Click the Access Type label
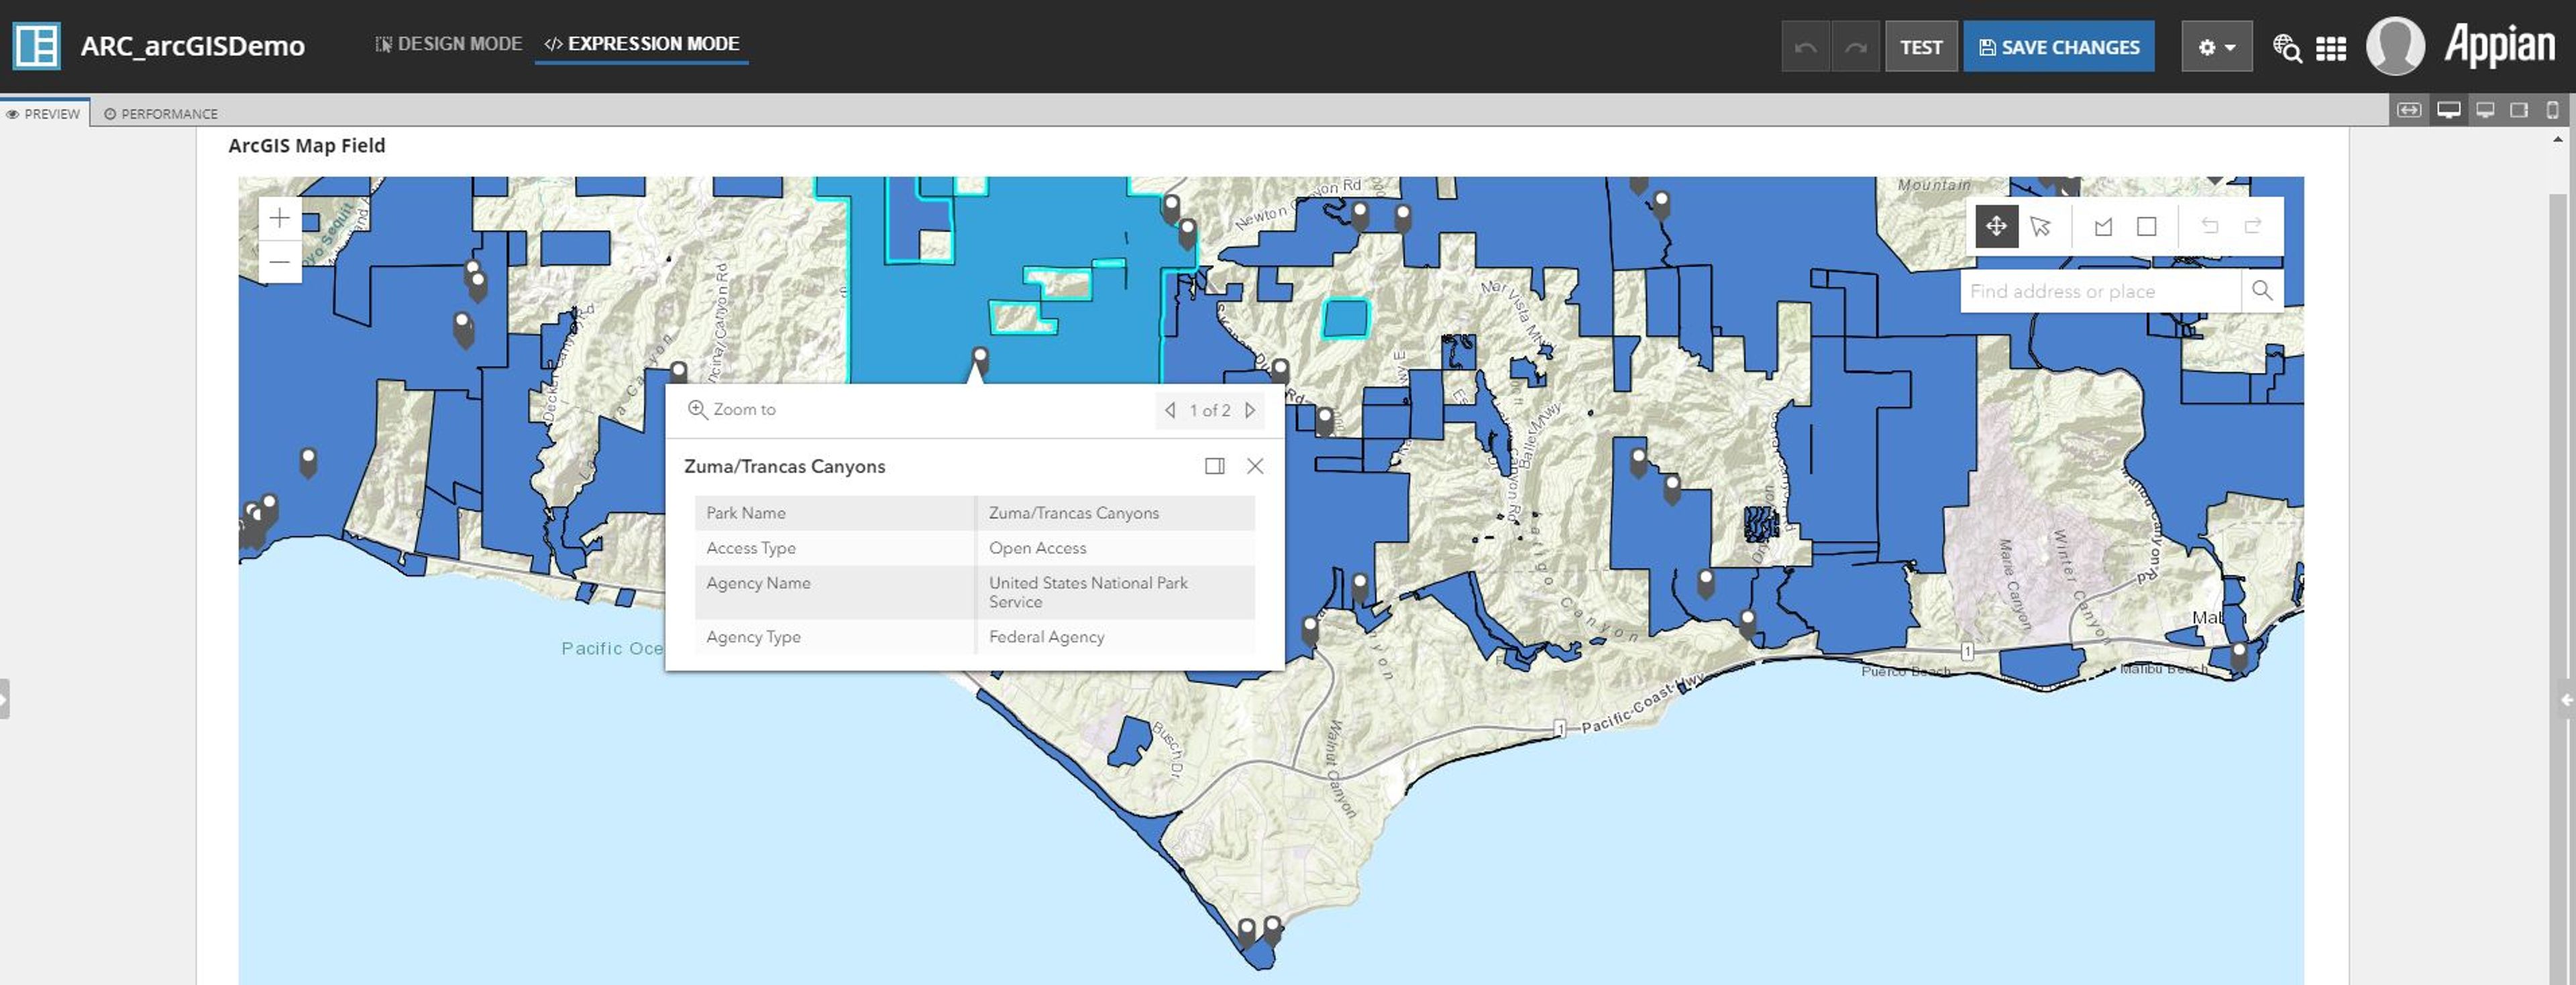 [751, 548]
